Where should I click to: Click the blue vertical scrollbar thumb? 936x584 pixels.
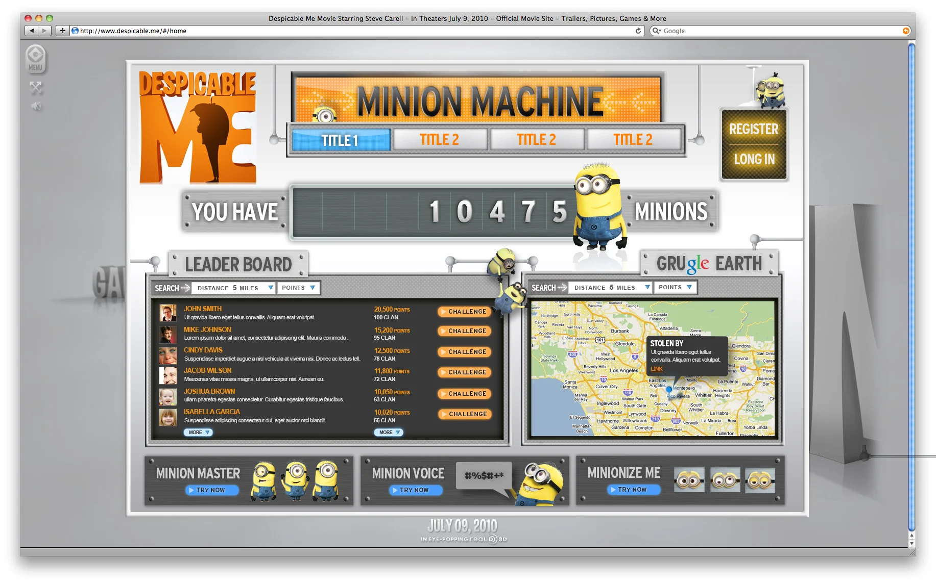click(911, 287)
